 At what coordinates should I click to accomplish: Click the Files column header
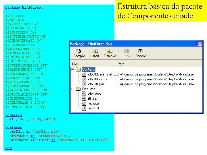click(x=93, y=64)
